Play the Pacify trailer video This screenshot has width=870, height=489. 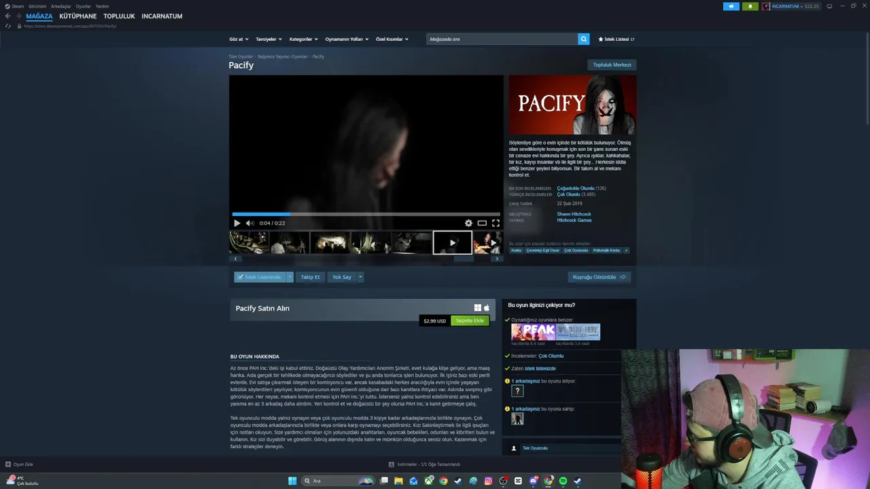237,223
